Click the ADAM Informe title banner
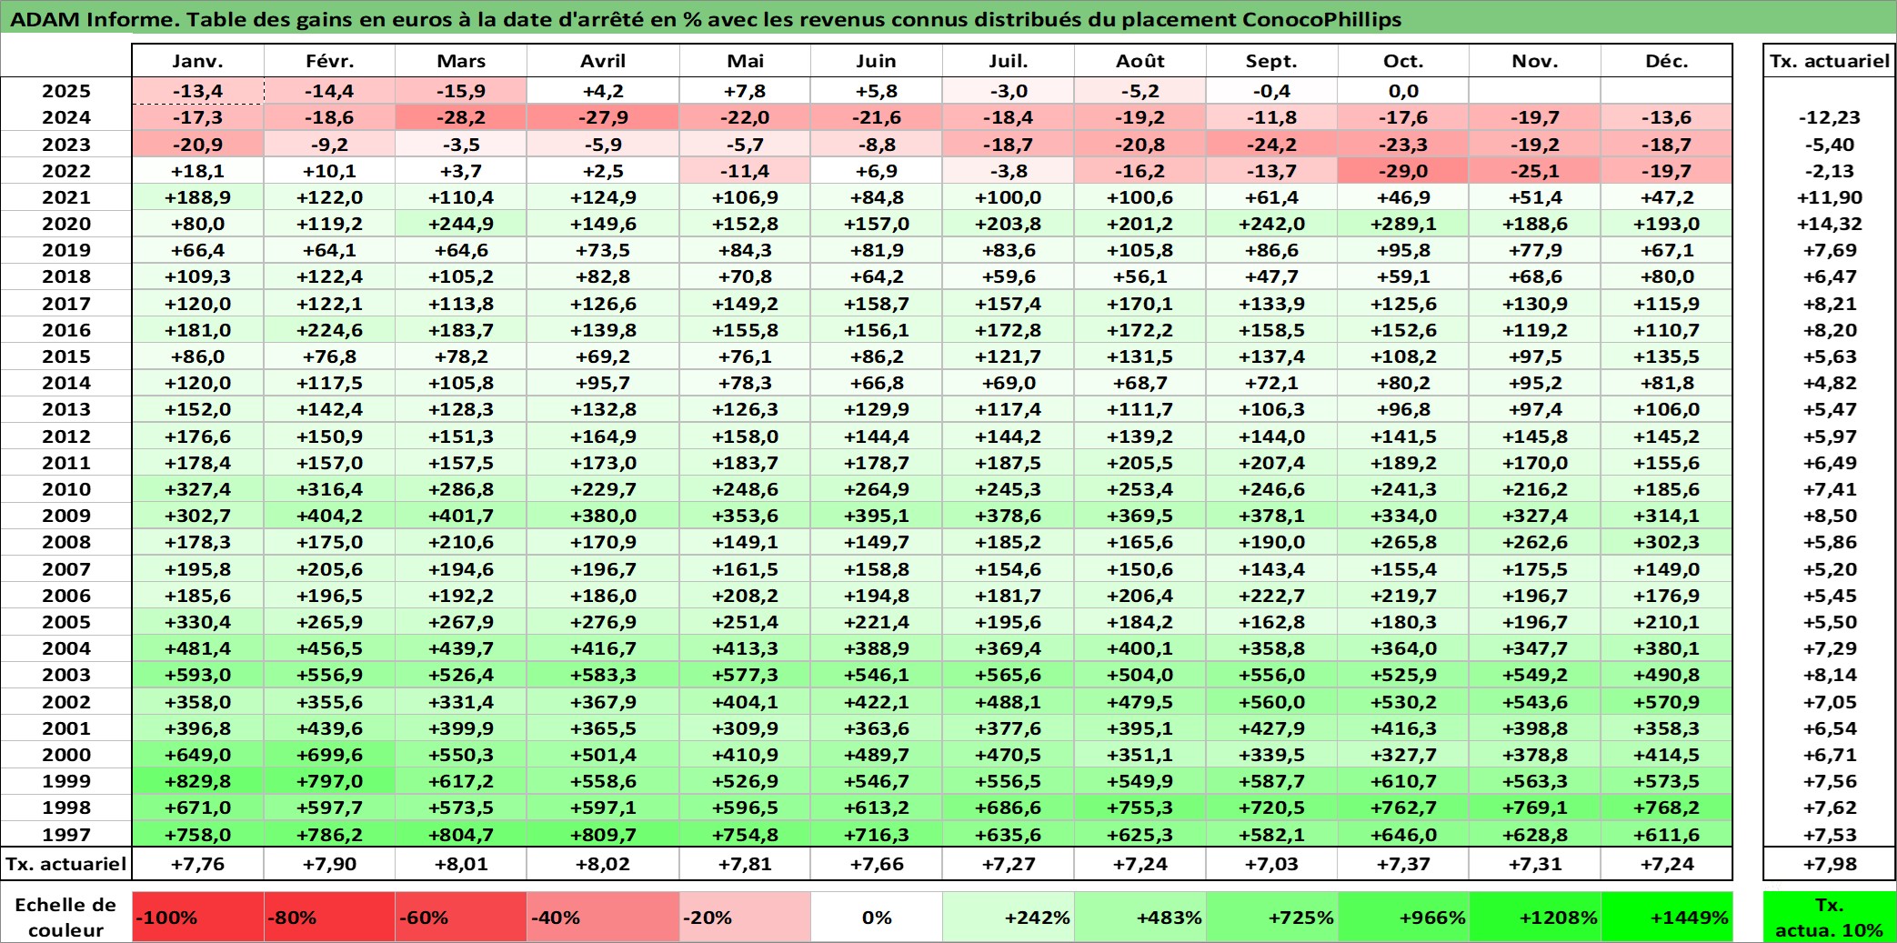Screen dimensions: 1897x943 tap(948, 18)
